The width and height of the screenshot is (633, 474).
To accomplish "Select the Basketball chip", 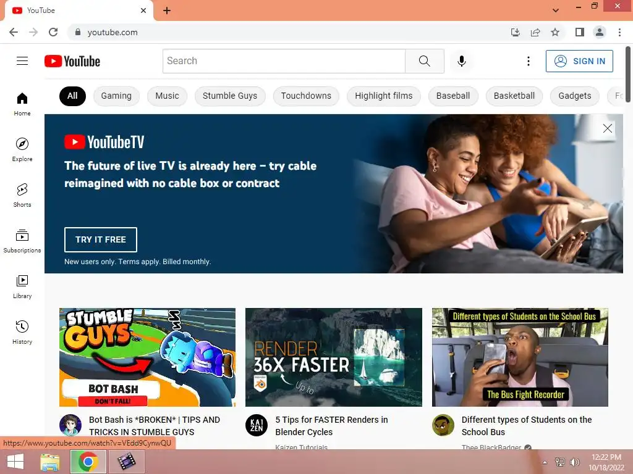I will coord(514,96).
